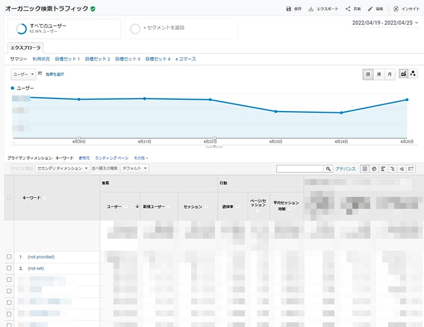Viewport: 424px width, 327px height.
Task: Set graph granularity to week (週)
Action: [x=379, y=75]
